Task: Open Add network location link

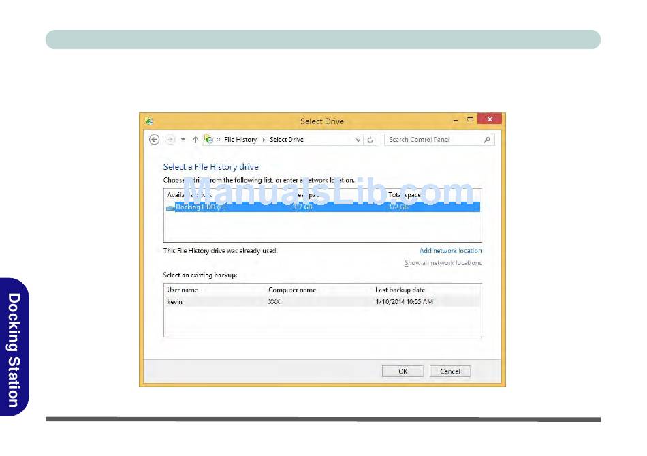Action: click(x=450, y=251)
